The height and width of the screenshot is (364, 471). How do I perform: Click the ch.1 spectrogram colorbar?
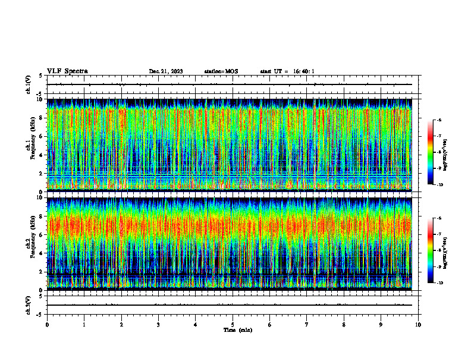pyautogui.click(x=431, y=152)
